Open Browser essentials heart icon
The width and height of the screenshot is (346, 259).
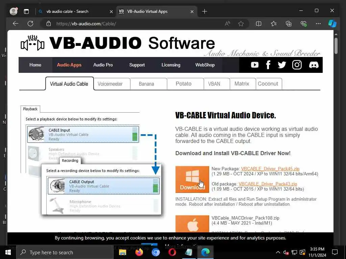click(303, 24)
